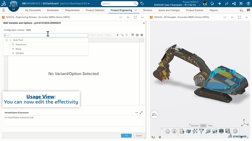Click the Information icon in 3D toolbar
This screenshot has height=141, width=252.
(174, 131)
